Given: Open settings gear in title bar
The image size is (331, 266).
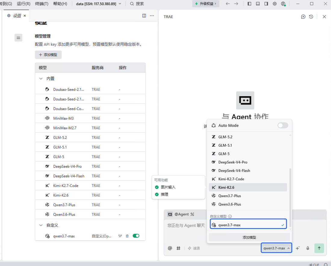Looking at the screenshot, I should click(275, 4).
